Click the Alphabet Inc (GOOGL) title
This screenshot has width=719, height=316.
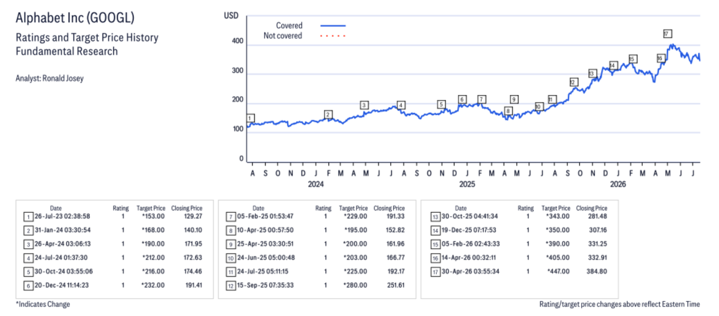75,18
